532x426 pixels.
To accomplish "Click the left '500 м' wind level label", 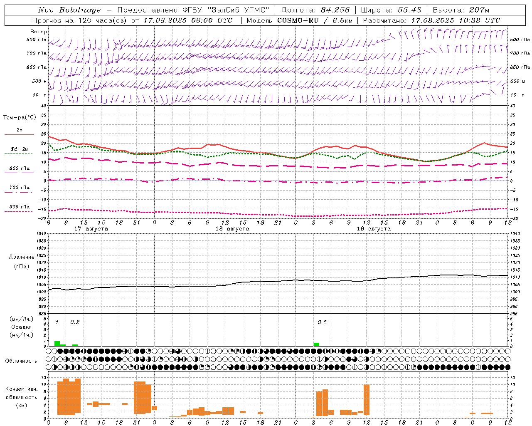I will tap(39, 81).
